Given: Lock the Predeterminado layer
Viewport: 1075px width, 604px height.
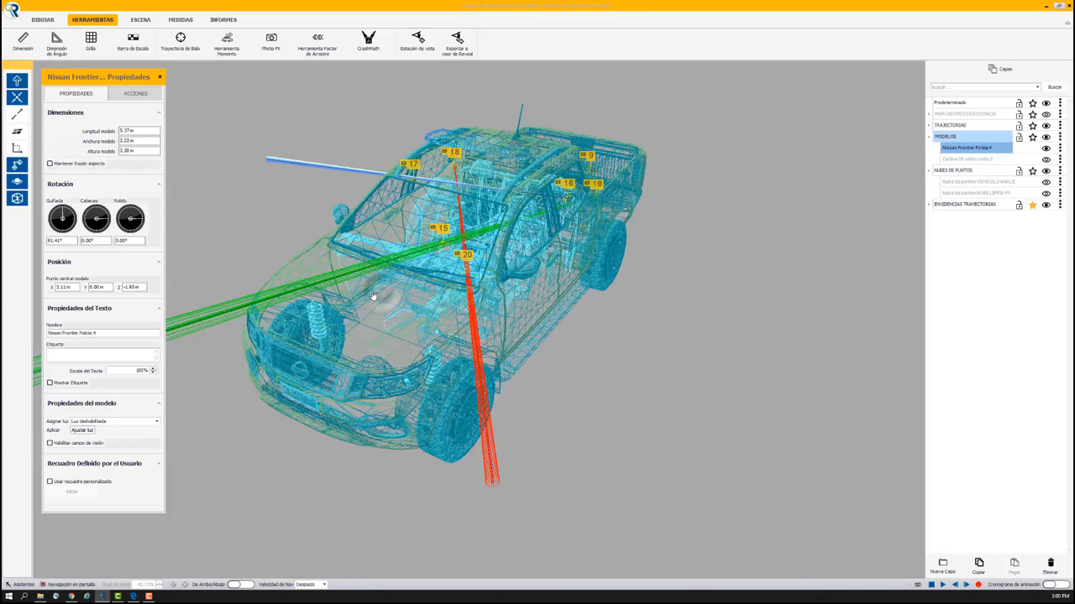Looking at the screenshot, I should [x=1019, y=103].
